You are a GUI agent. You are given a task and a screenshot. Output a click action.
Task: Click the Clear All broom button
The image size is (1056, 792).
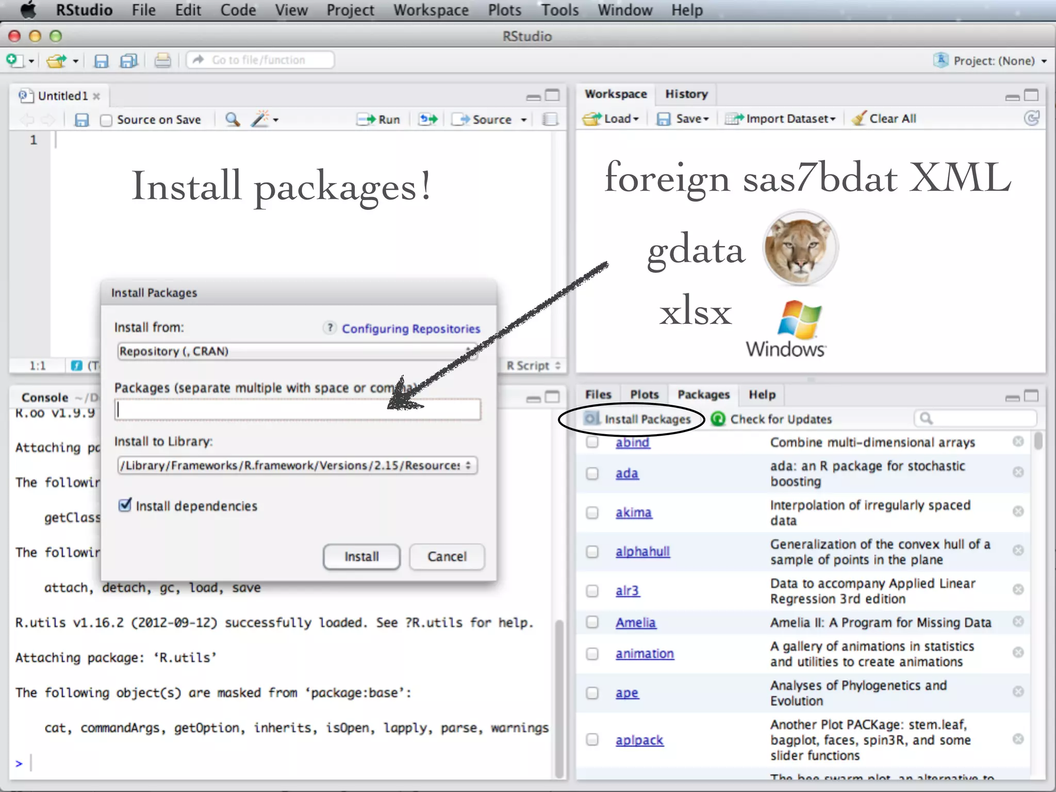click(x=884, y=119)
